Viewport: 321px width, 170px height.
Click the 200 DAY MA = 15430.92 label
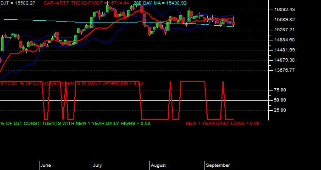[160, 3]
